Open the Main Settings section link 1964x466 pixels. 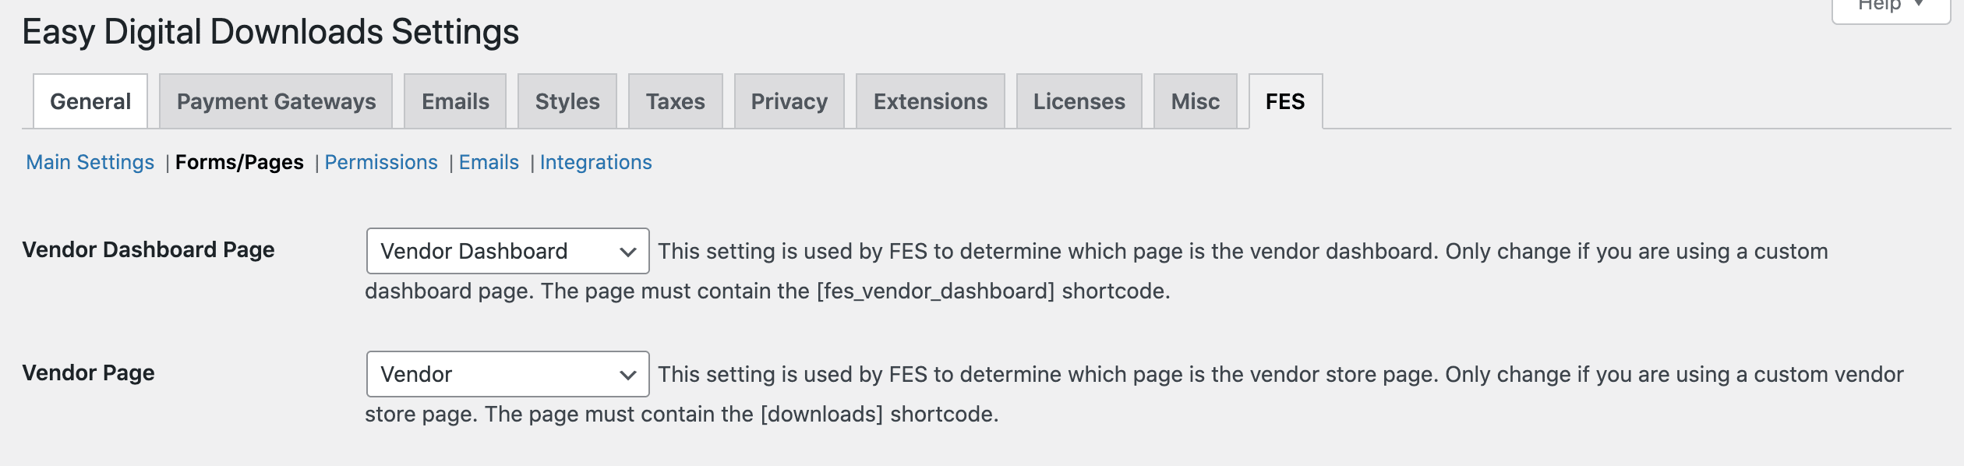(x=90, y=162)
